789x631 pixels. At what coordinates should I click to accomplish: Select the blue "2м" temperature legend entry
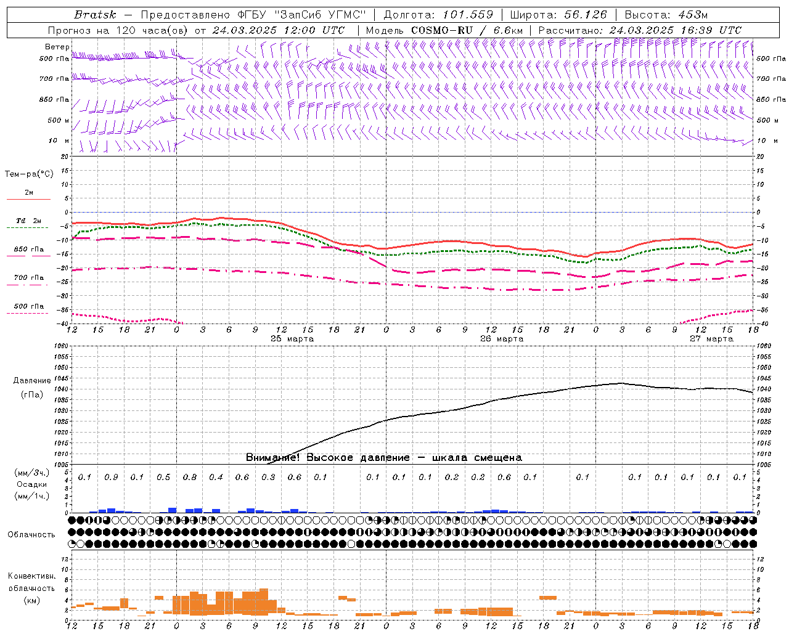click(x=29, y=193)
